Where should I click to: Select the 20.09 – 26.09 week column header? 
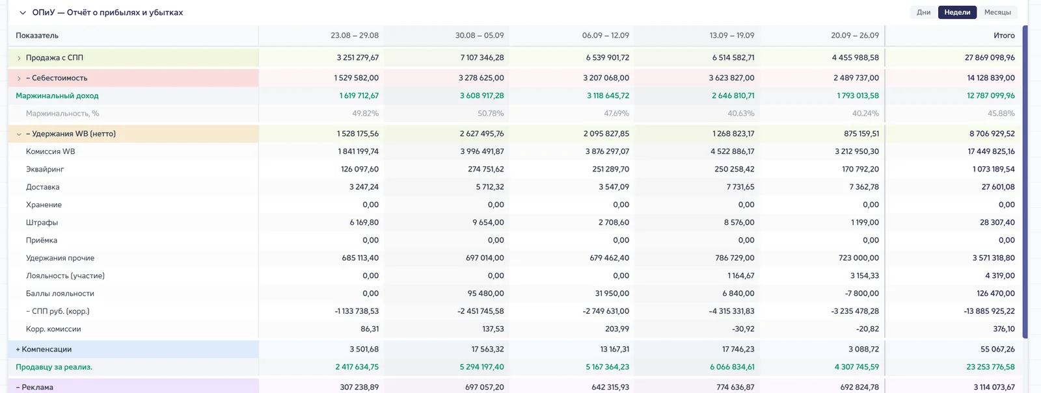click(x=855, y=36)
